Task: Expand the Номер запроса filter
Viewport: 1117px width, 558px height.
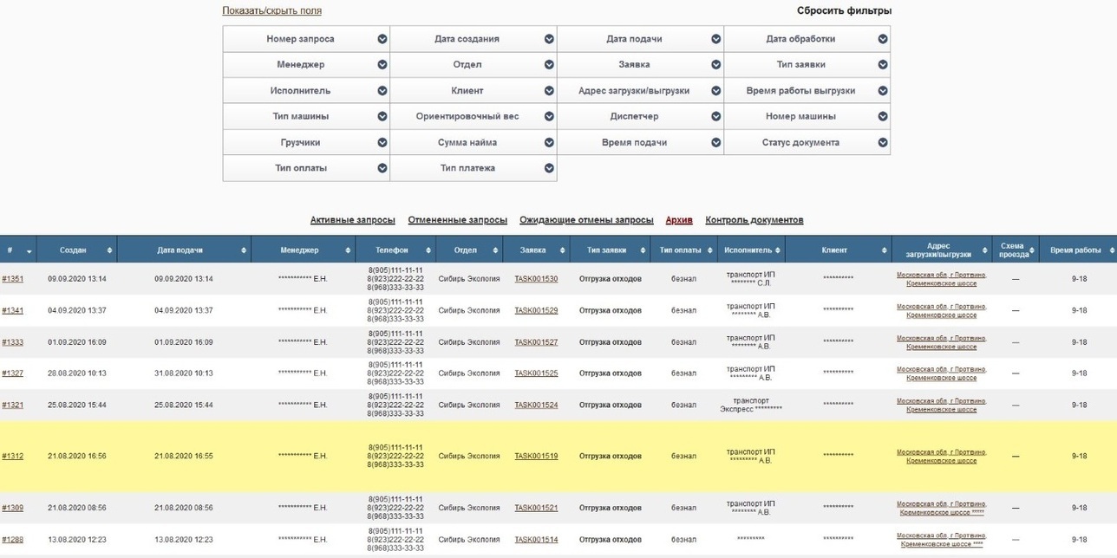Action: [x=382, y=39]
